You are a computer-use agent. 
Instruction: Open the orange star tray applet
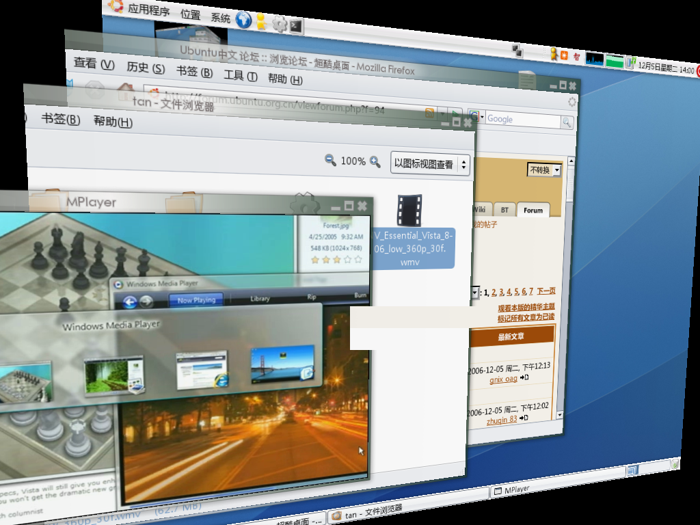point(564,55)
